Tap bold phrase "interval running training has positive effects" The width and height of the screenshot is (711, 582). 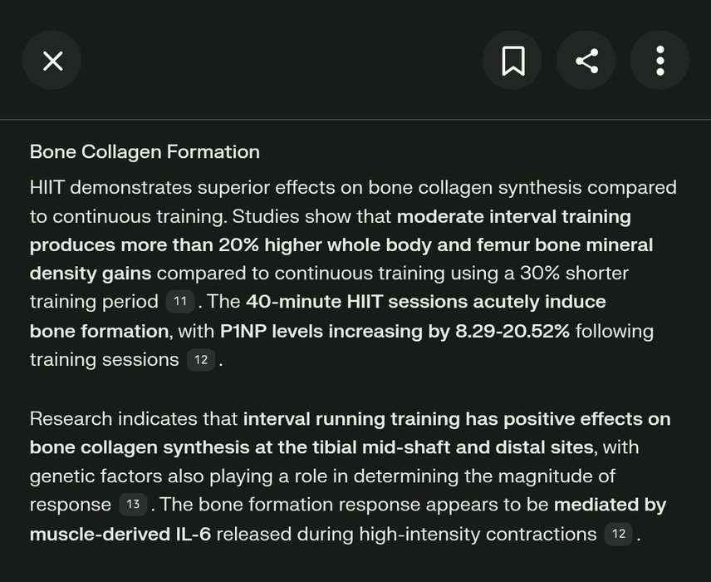[x=456, y=418]
